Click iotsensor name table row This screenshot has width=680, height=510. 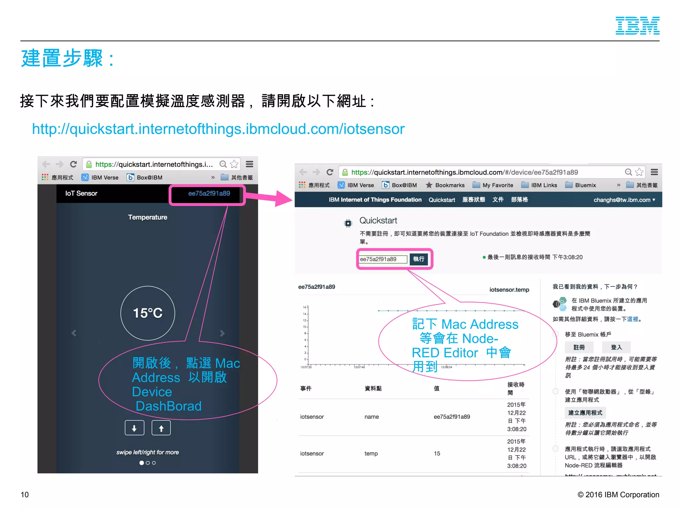click(x=414, y=417)
